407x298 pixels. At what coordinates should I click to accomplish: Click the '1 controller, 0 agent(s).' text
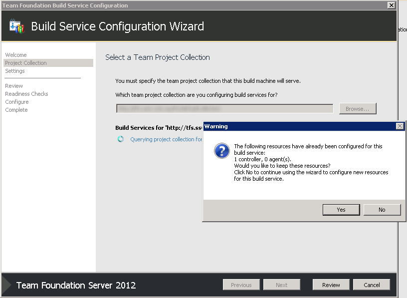click(263, 159)
